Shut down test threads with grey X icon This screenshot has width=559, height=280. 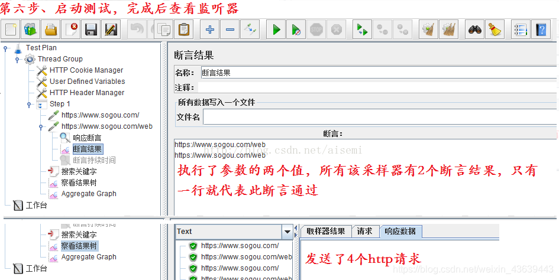337,30
